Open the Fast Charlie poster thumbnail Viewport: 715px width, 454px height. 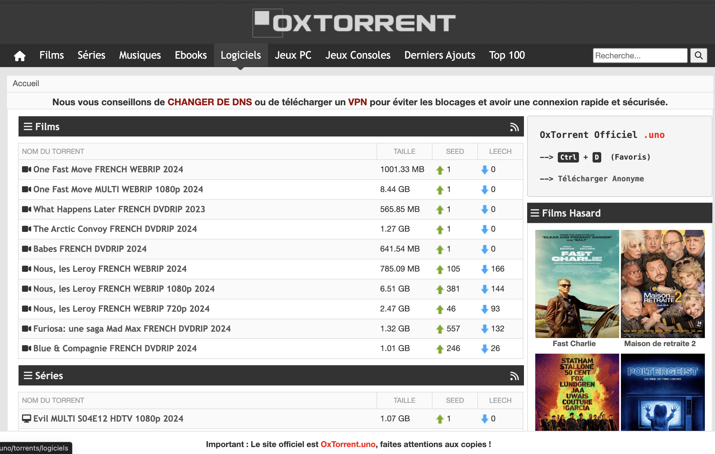click(577, 283)
